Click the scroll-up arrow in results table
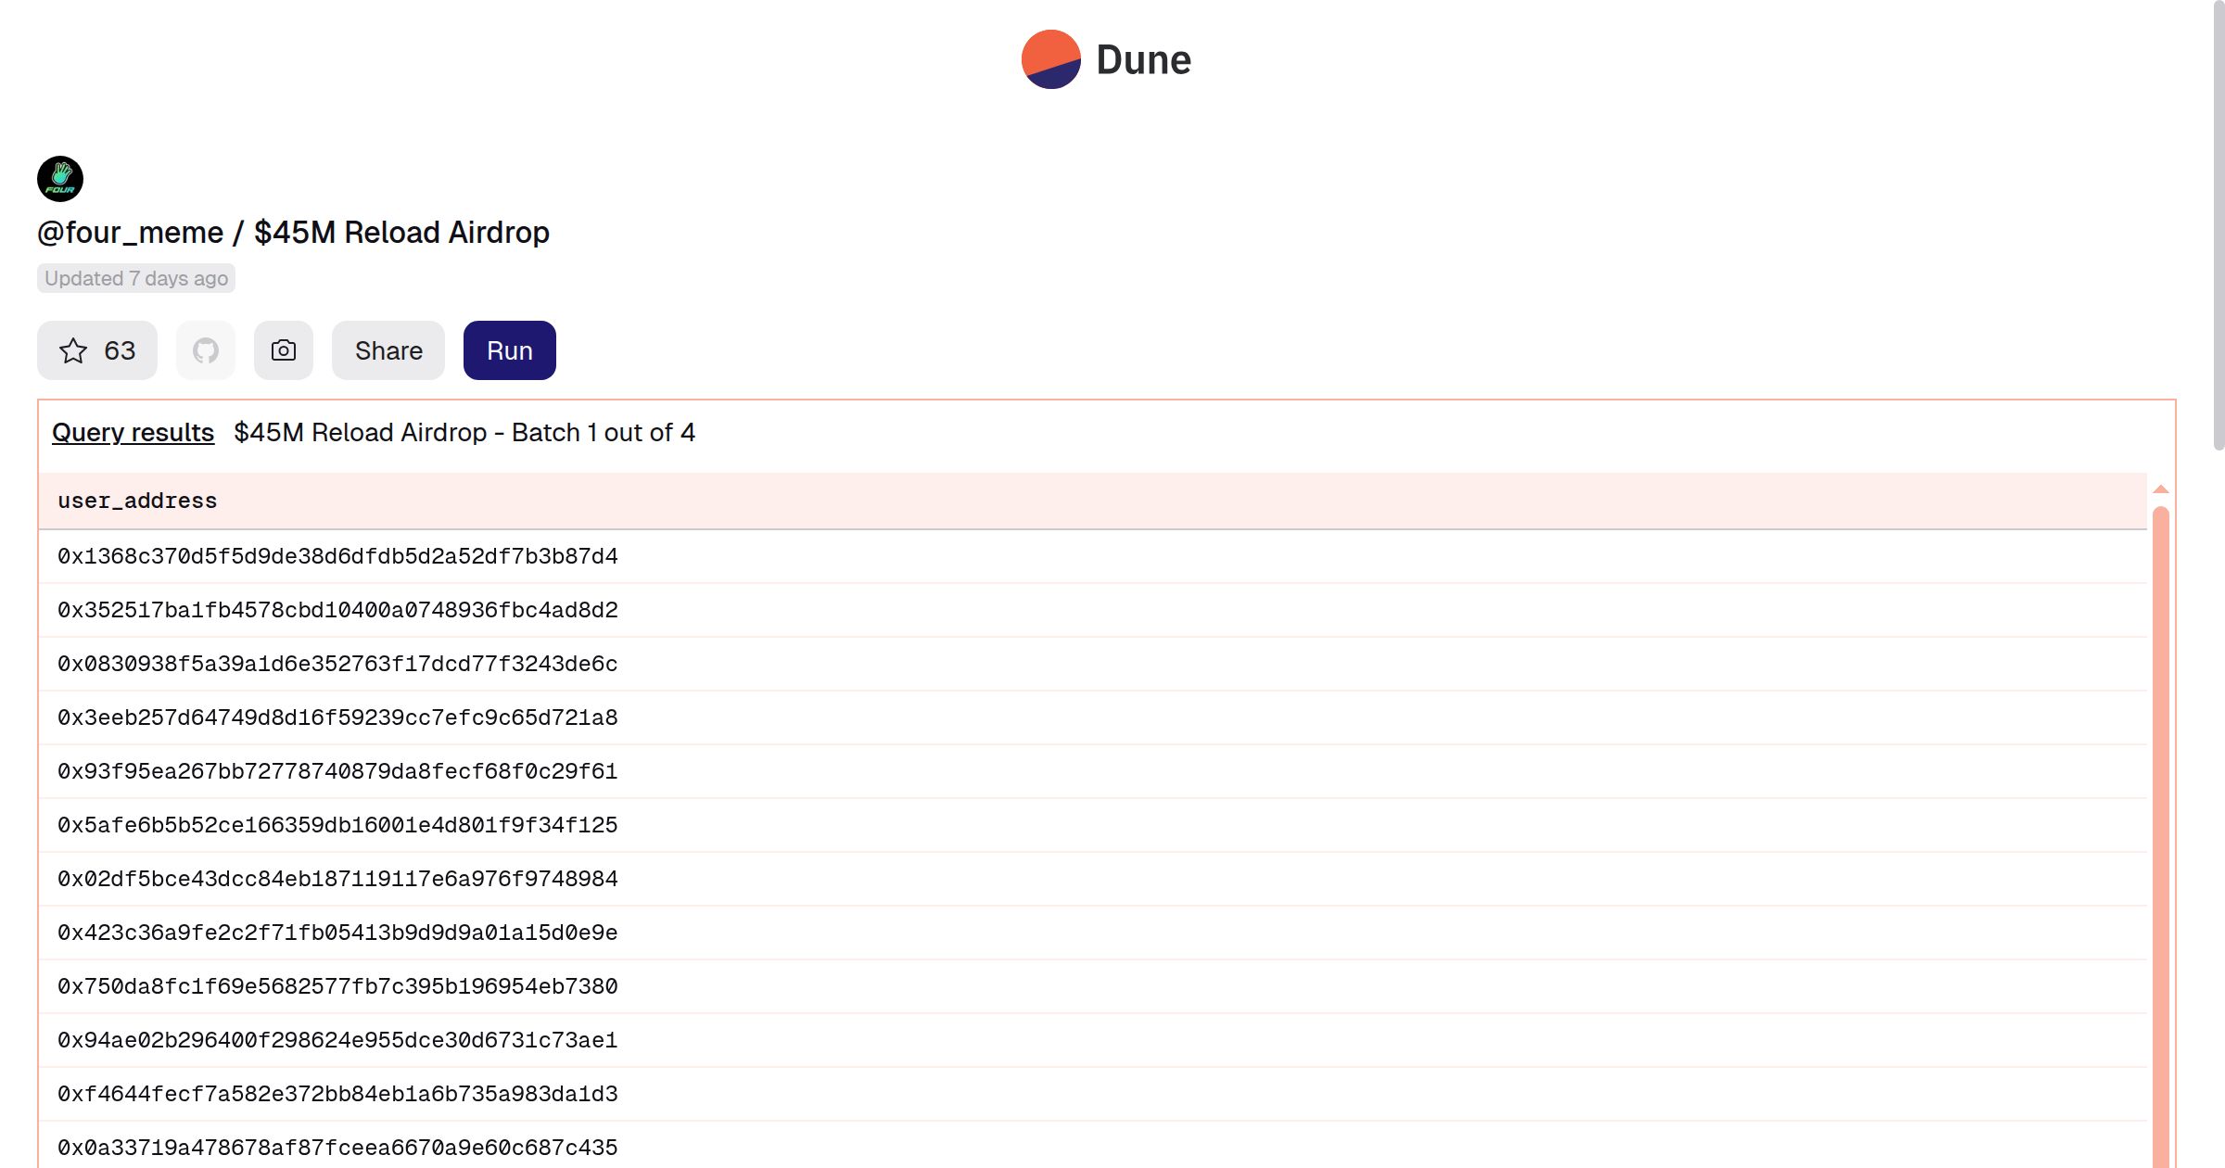 click(x=2160, y=489)
